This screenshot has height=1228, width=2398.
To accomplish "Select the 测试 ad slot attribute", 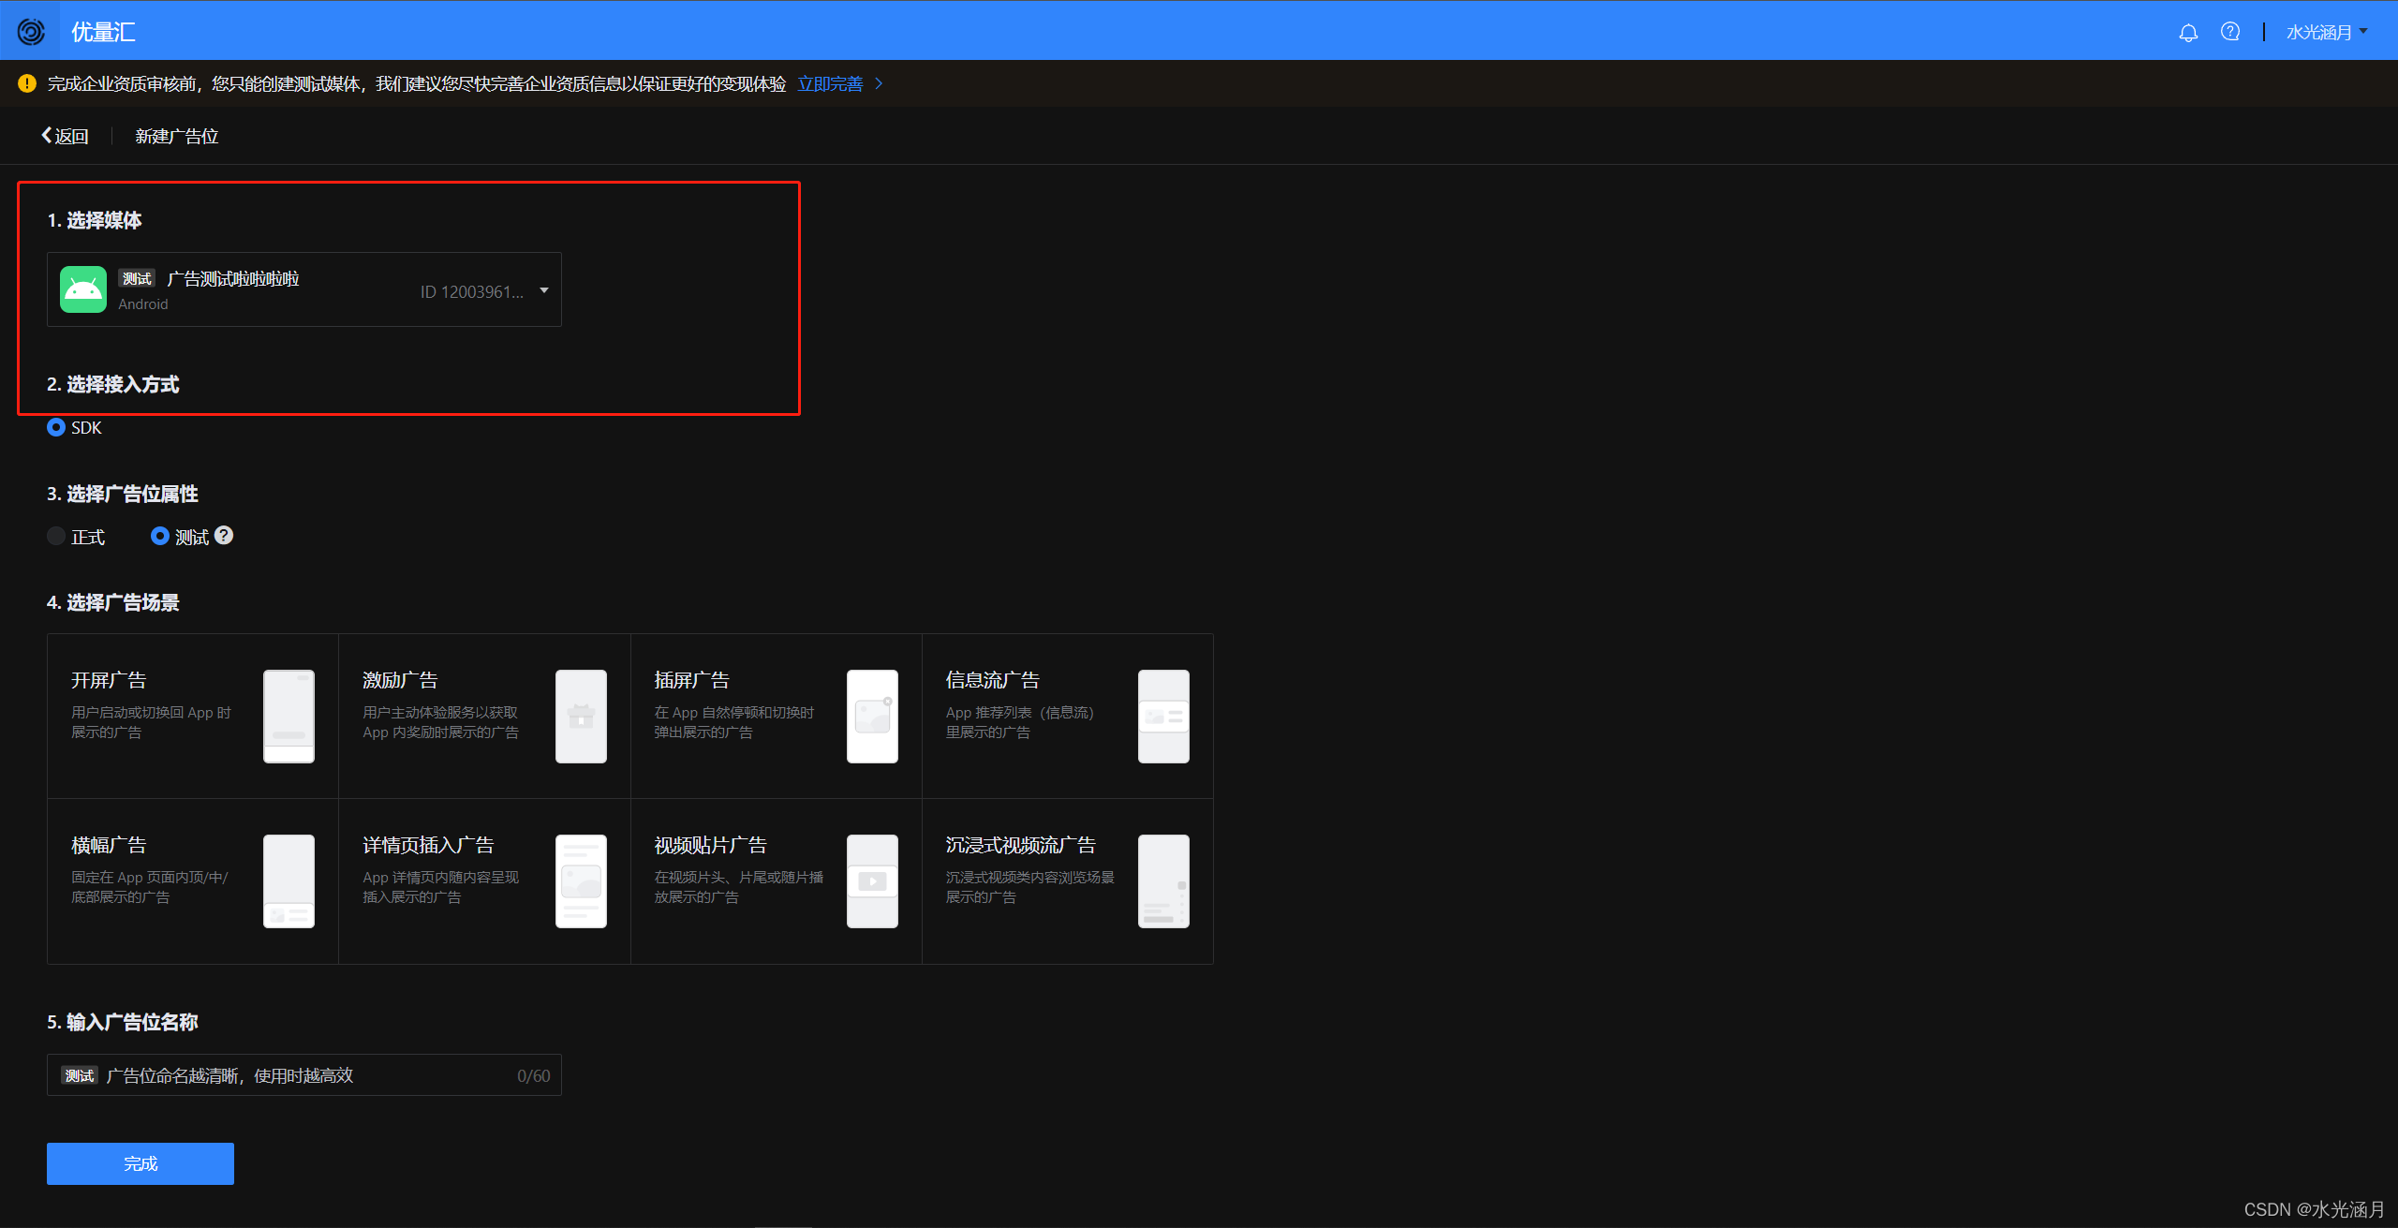I will (x=160, y=536).
